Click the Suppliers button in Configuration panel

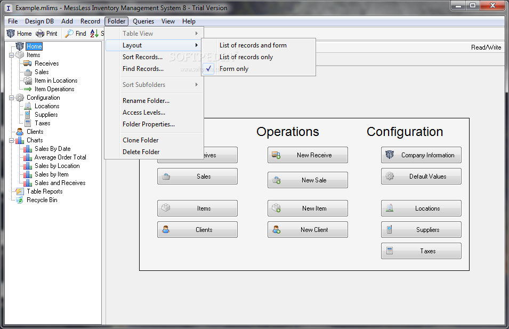click(421, 230)
